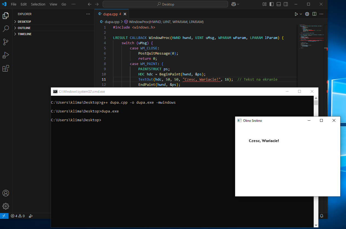
Task: Click WindowProc in the breadcrumb bar
Action: coord(166,22)
